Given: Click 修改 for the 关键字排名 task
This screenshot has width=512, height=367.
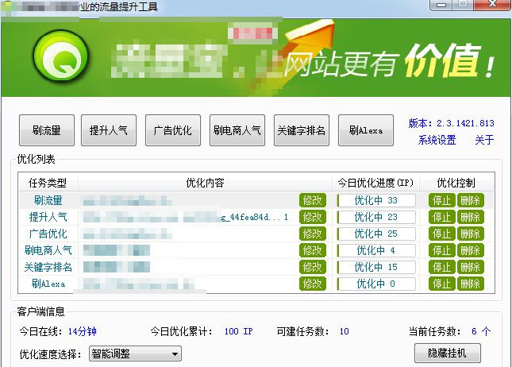Looking at the screenshot, I should tap(312, 267).
